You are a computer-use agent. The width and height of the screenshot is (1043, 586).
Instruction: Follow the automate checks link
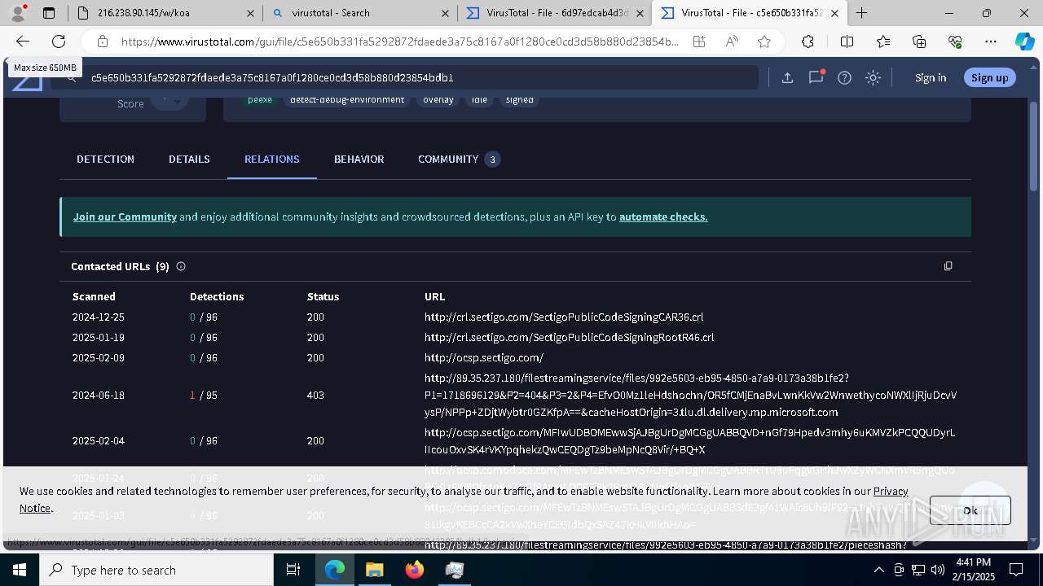(663, 216)
